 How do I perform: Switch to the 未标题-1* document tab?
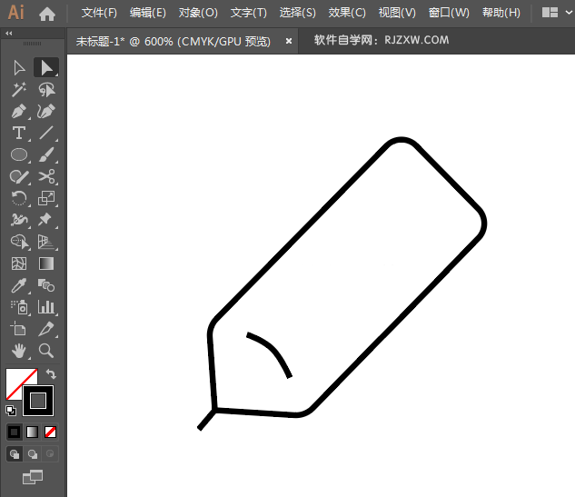tap(173, 42)
